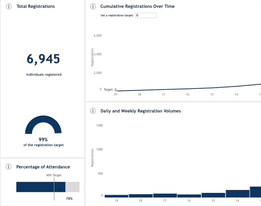Click the 6,000 y-axis tick on cumulative chart
Image resolution: width=261 pixels, height=206 pixels.
[98, 35]
